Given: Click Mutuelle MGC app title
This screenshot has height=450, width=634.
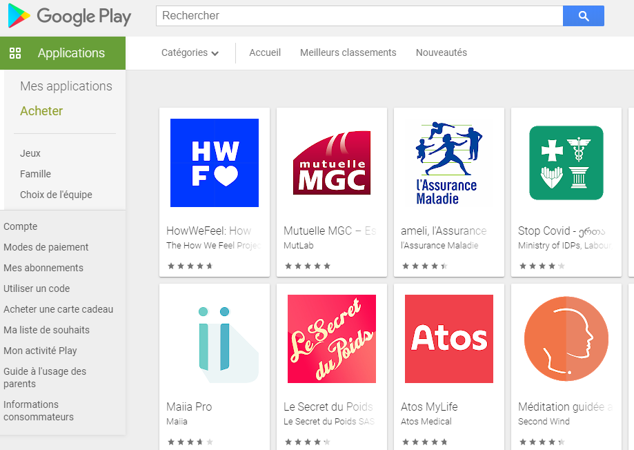Looking at the screenshot, I should 330,231.
